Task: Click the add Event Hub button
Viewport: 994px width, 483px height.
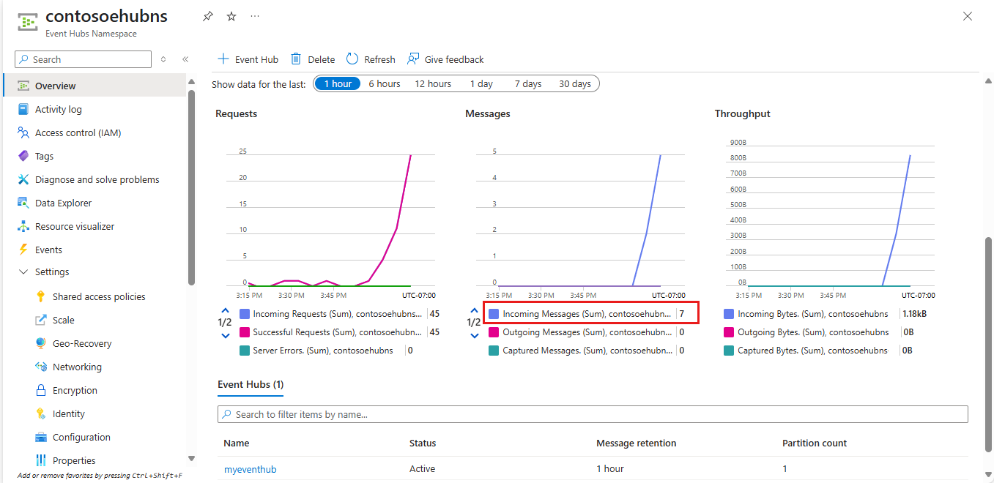Action: pyautogui.click(x=248, y=59)
